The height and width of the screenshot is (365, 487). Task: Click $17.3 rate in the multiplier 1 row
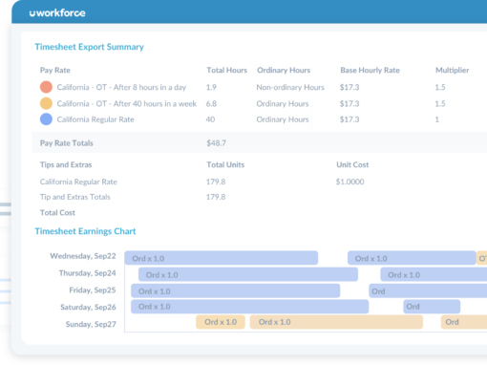pyautogui.click(x=349, y=119)
